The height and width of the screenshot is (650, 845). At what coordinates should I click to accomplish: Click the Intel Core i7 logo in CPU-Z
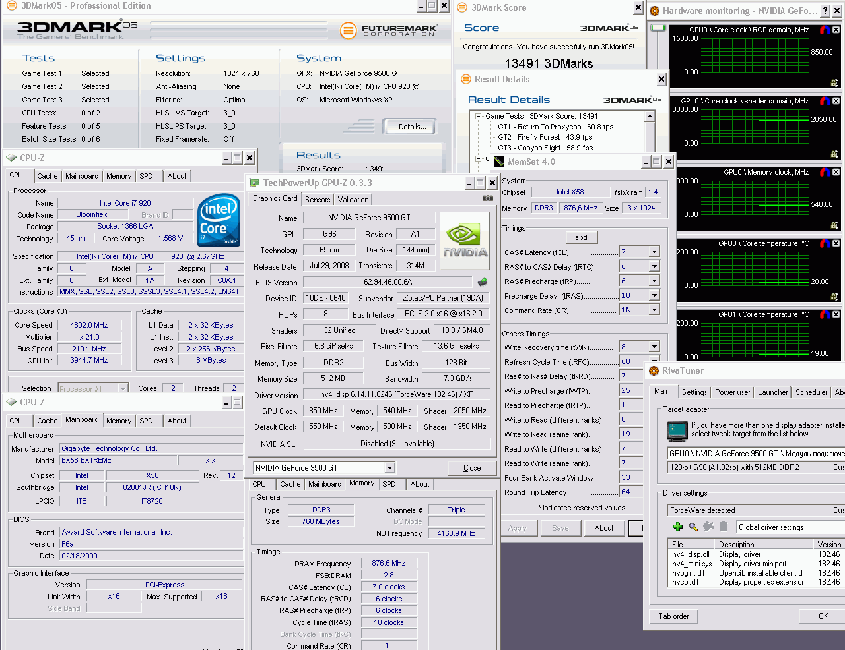click(x=219, y=220)
